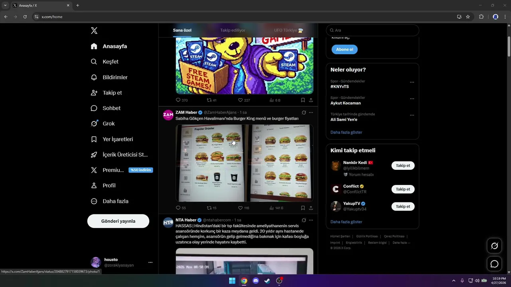View ZAM Haber post analytics 141 B
Viewport: 511px width, 287px height.
click(x=276, y=208)
